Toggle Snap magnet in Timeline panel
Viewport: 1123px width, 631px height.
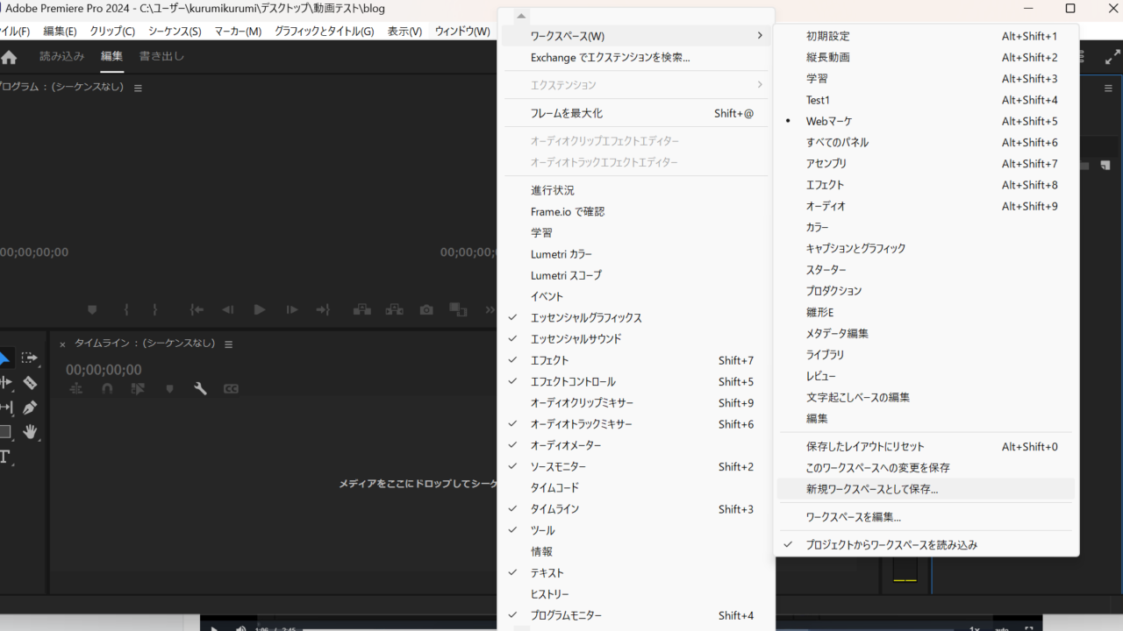tap(107, 388)
